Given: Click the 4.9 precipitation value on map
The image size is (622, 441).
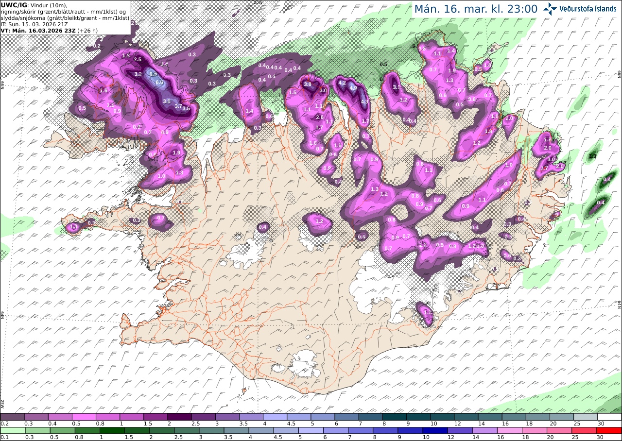Looking at the screenshot, I should tap(353, 89).
